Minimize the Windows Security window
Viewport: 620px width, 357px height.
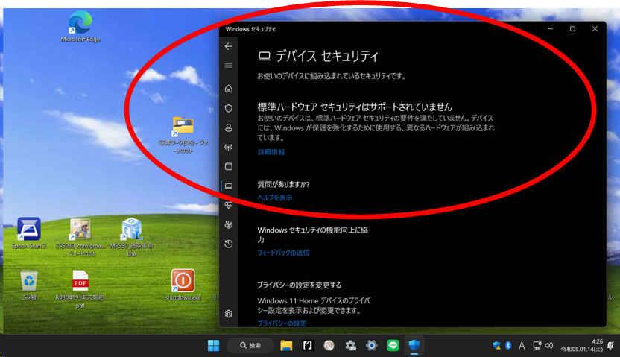(x=551, y=29)
